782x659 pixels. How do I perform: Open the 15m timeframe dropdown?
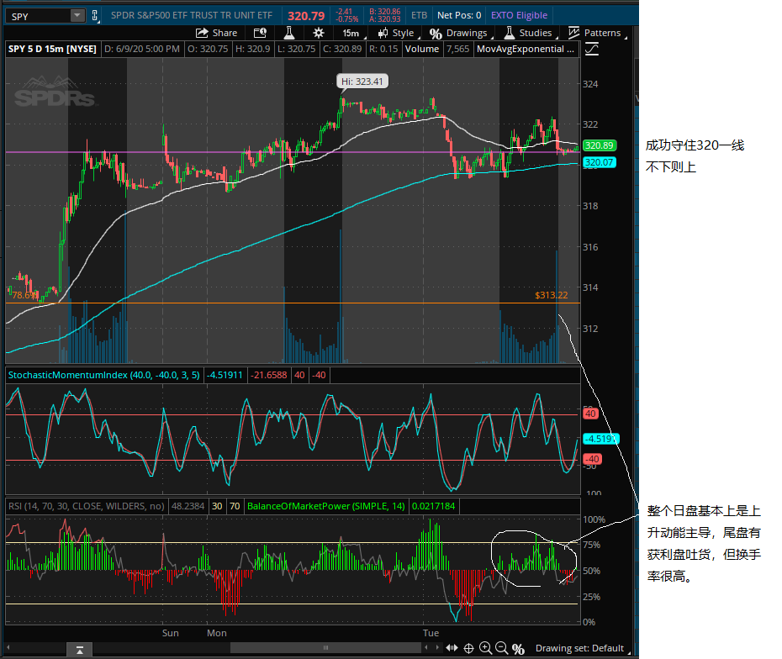tap(354, 33)
